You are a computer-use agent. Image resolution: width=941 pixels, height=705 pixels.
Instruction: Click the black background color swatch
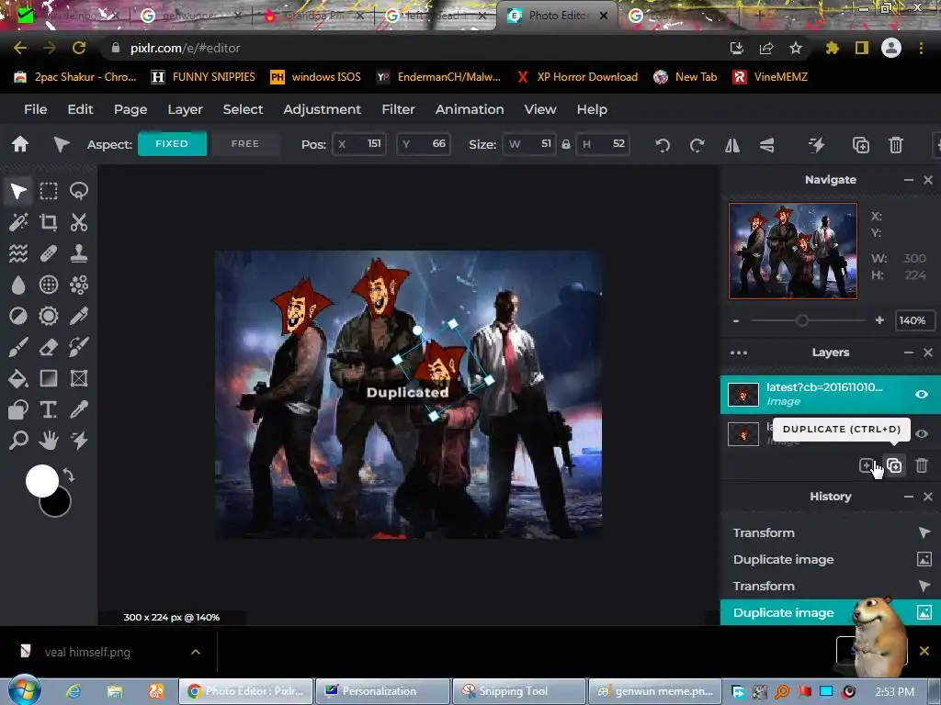coord(60,505)
